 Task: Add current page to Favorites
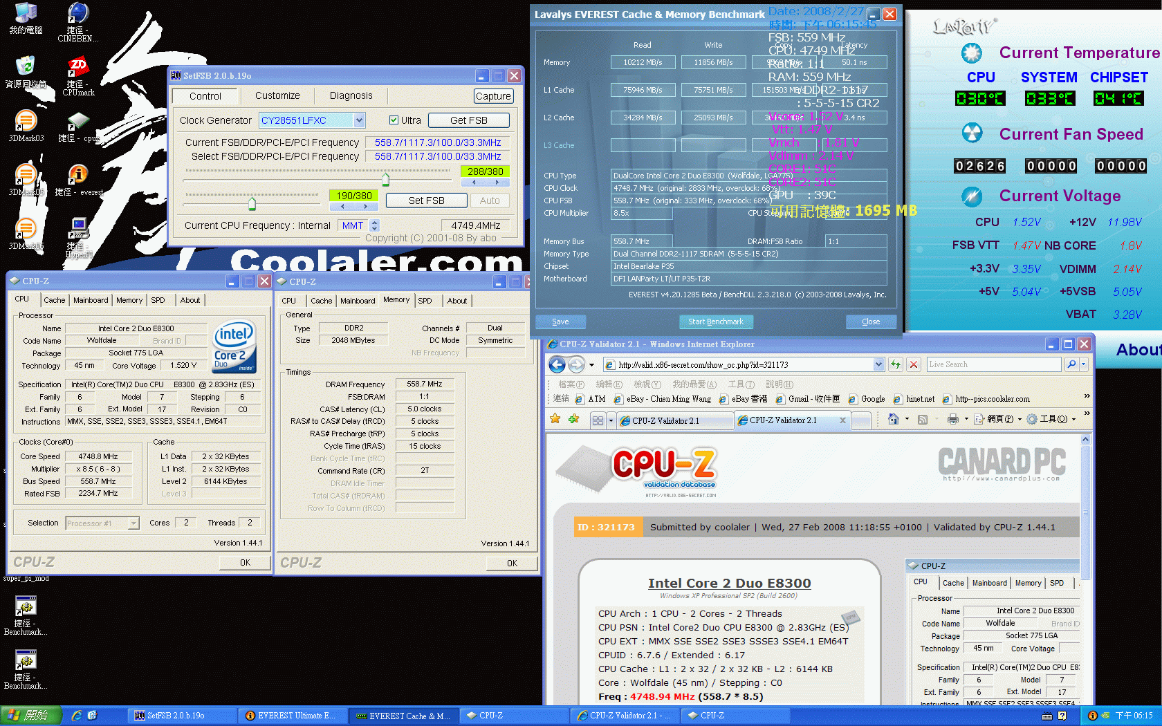[573, 419]
